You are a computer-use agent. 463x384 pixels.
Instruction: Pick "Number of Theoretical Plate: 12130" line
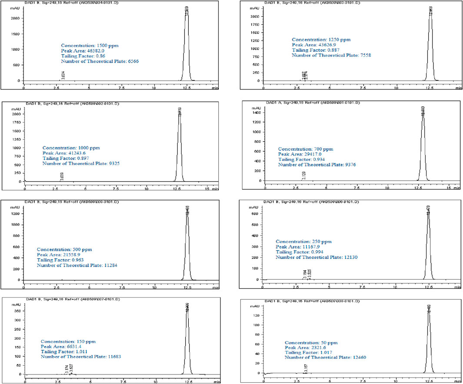pos(316,257)
